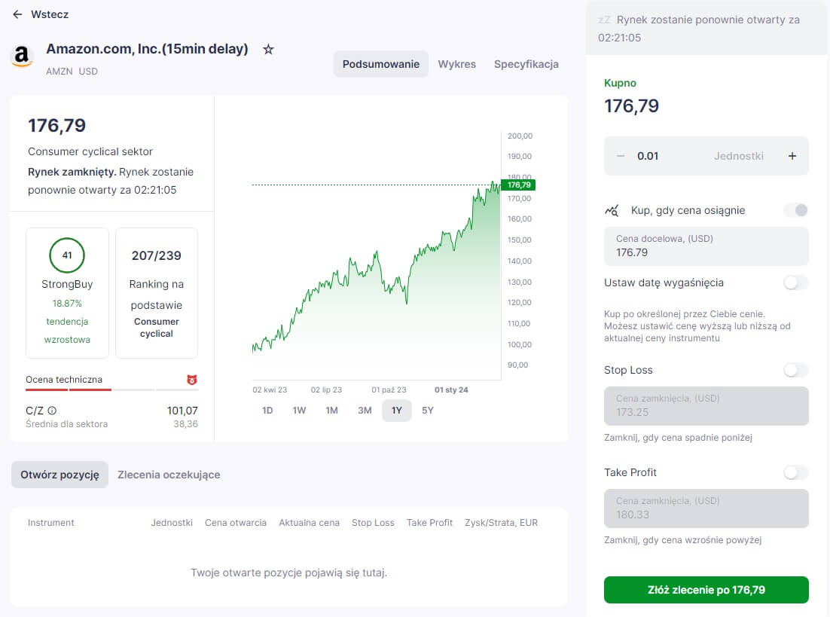Turn on the Take Profit toggle
The image size is (830, 617).
pos(795,472)
